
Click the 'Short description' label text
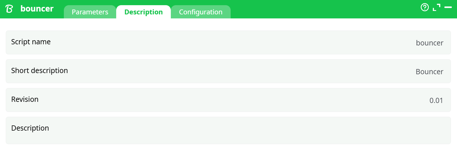[x=39, y=71]
